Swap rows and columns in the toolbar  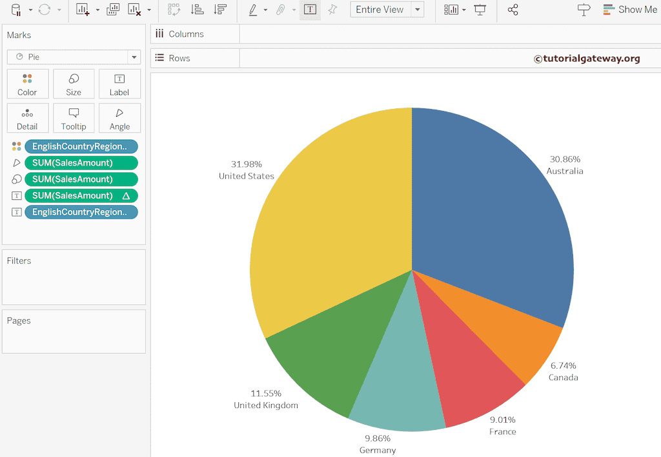pyautogui.click(x=173, y=10)
